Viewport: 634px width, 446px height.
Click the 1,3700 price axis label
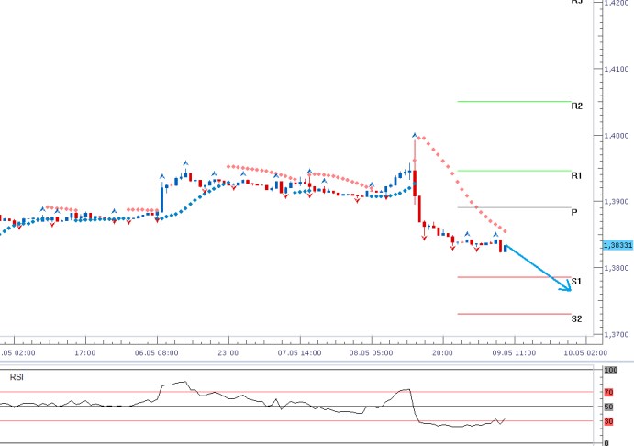pos(617,334)
